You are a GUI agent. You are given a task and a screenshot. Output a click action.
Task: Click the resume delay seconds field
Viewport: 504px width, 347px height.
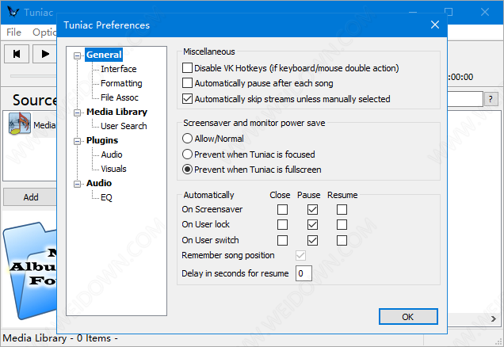coord(304,273)
